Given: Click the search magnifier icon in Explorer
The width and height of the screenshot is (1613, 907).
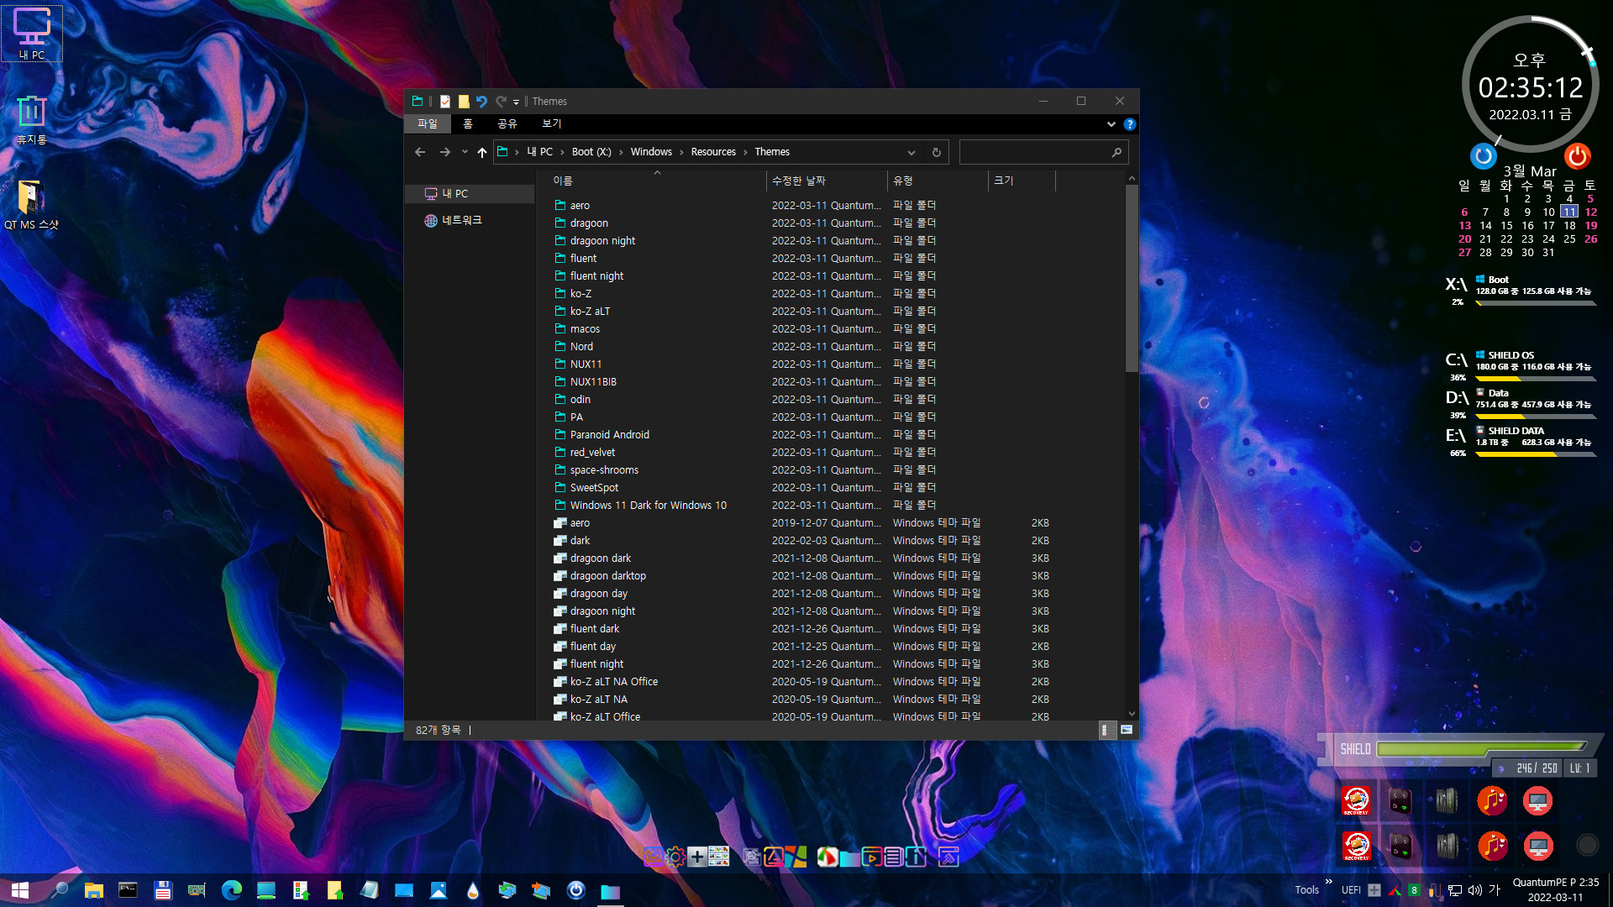Looking at the screenshot, I should 1116,152.
